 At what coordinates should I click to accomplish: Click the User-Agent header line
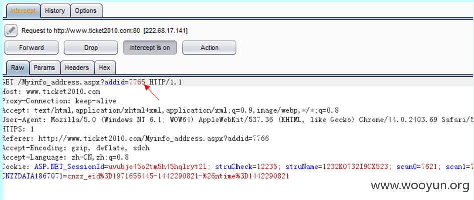tap(238, 119)
